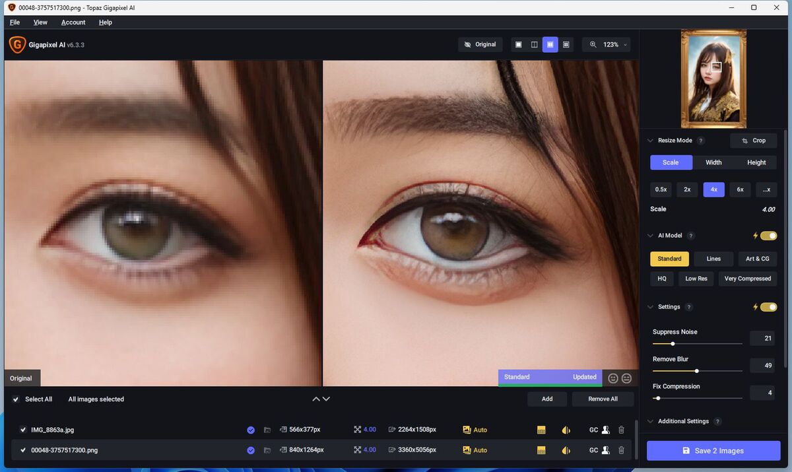Uncheck the Select All checkbox
Screen dimensions: 792x472
16,399
